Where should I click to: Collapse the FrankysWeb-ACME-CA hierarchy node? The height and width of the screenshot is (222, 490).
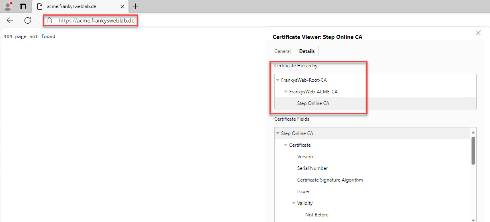pyautogui.click(x=286, y=92)
